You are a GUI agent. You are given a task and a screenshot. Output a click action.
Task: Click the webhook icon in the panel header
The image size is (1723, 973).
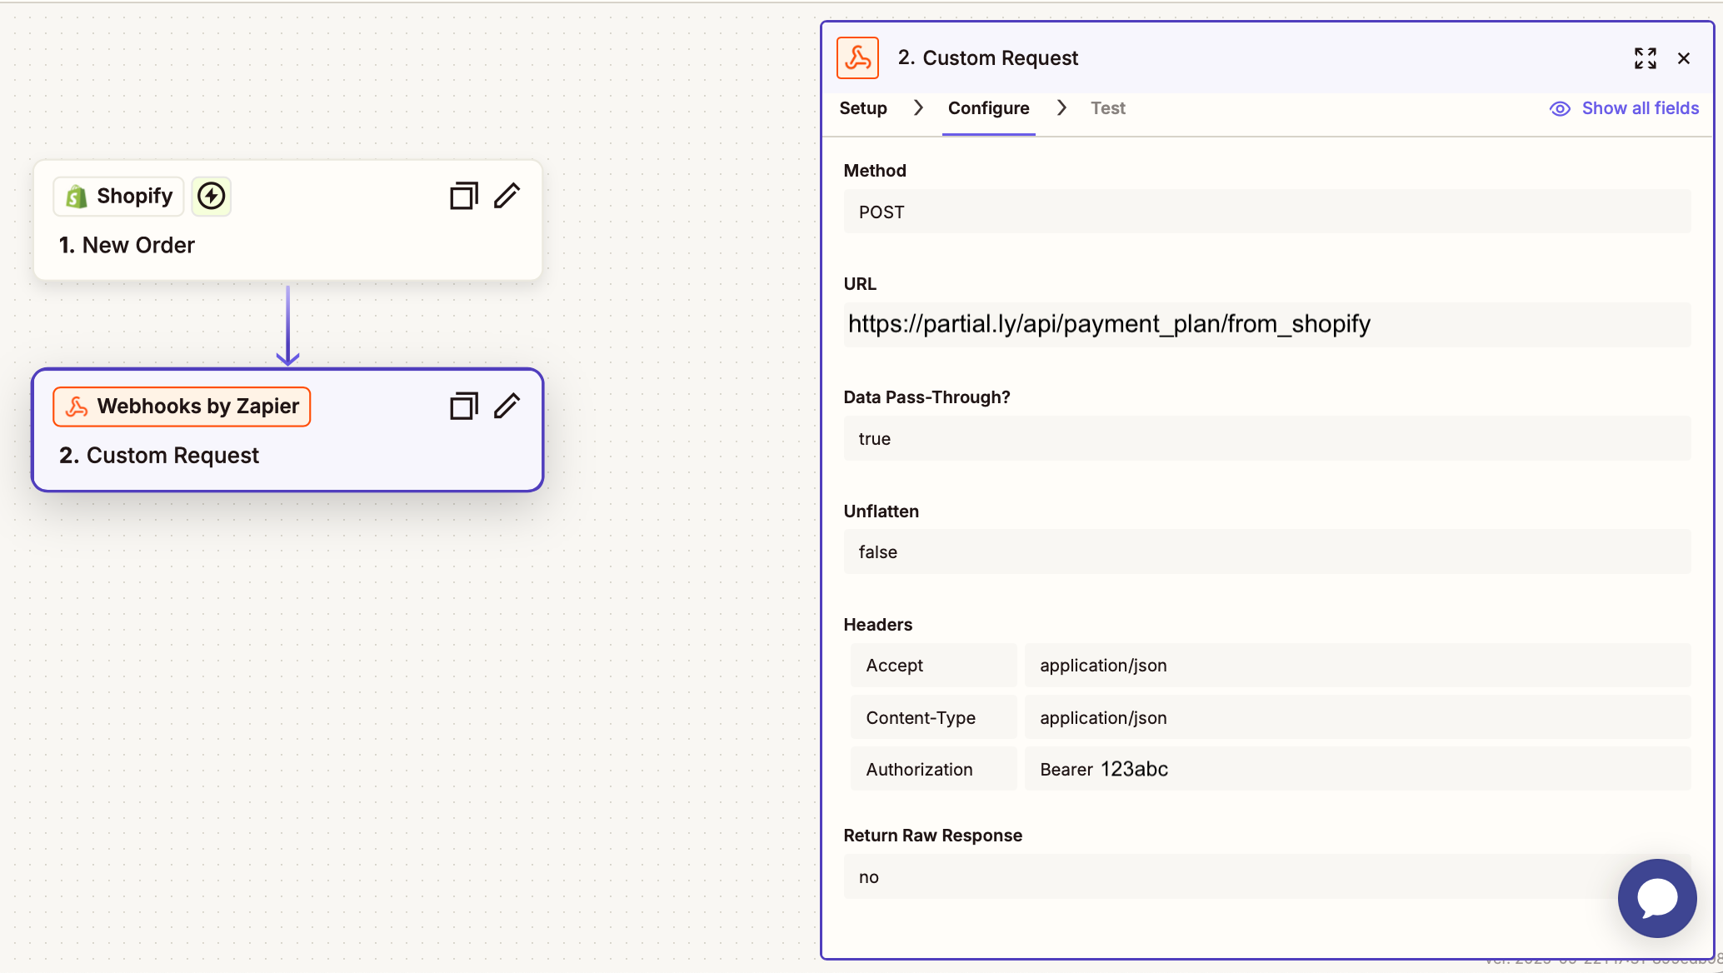[x=857, y=57]
